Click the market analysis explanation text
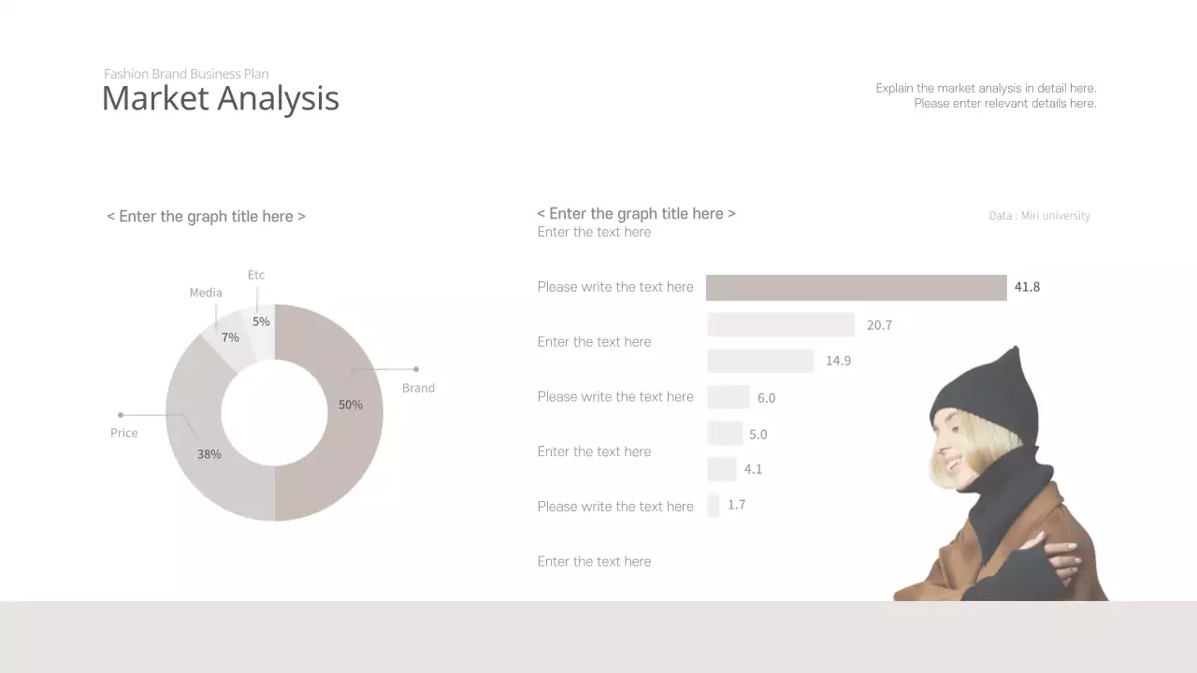 tap(986, 95)
